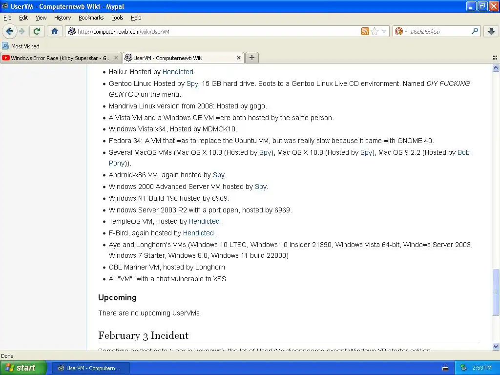Image resolution: width=500 pixels, height=375 pixels.
Task: Click the Mypal title bar app icon
Action: point(5,6)
